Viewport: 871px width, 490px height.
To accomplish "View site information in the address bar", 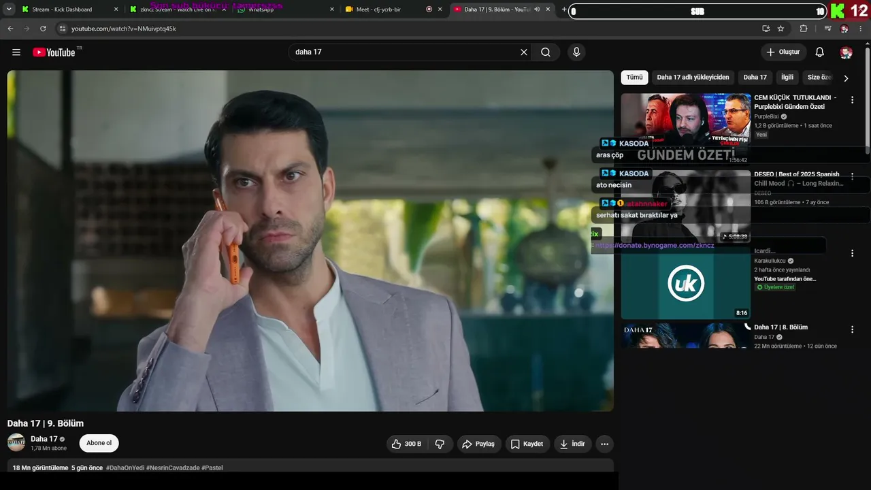I will click(x=62, y=29).
